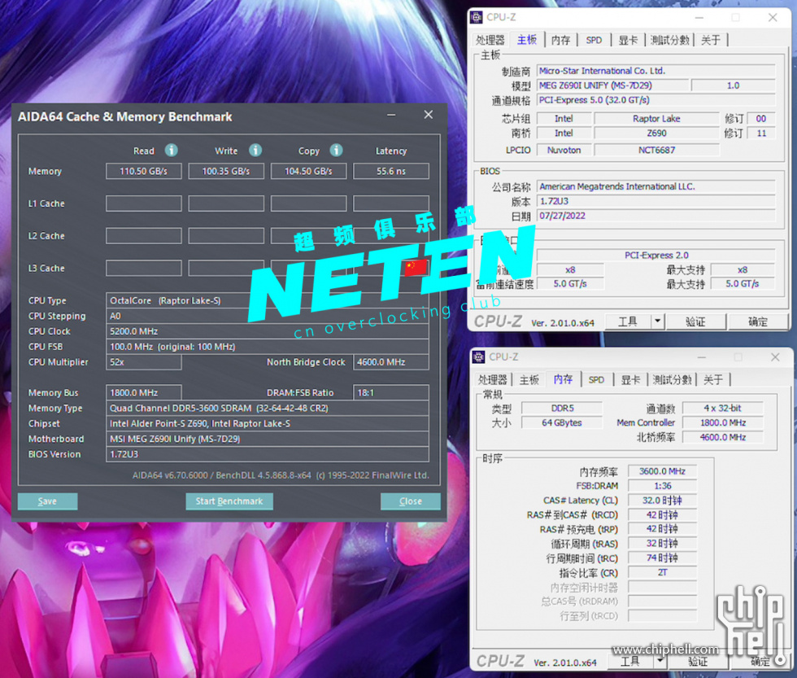797x678 pixels.
Task: Click 内存频率 3600.0 MHz value
Action: [662, 471]
